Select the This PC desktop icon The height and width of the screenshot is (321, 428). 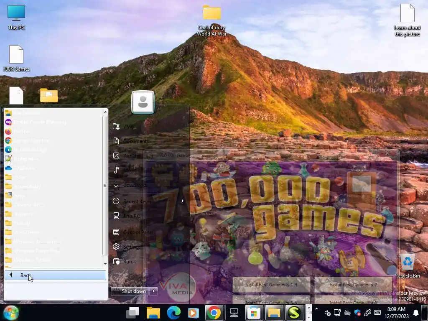(x=16, y=18)
